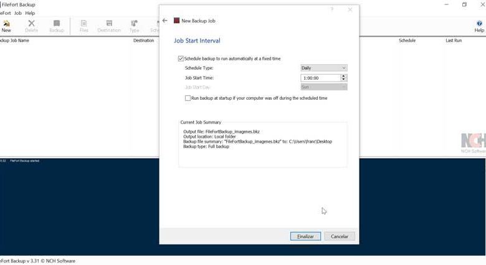Viewport: 486px width, 265px height.
Task: Minimize the FileFort Backup window
Action: coord(446,4)
